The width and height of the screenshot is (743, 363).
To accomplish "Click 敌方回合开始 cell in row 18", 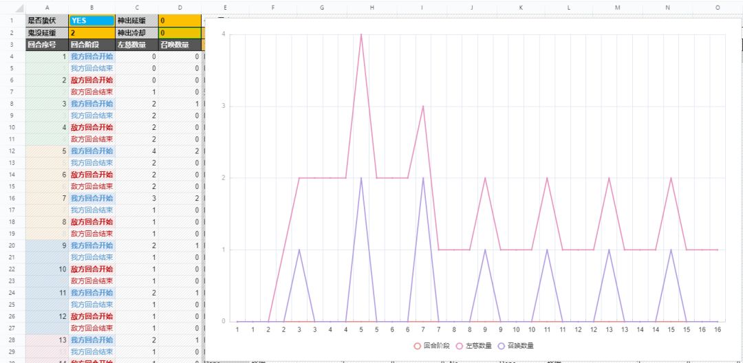I will click(x=91, y=222).
